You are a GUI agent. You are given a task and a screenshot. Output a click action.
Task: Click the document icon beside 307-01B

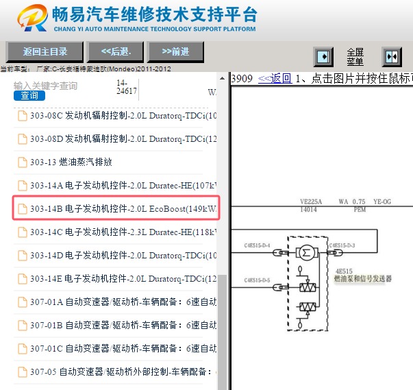[23, 325]
